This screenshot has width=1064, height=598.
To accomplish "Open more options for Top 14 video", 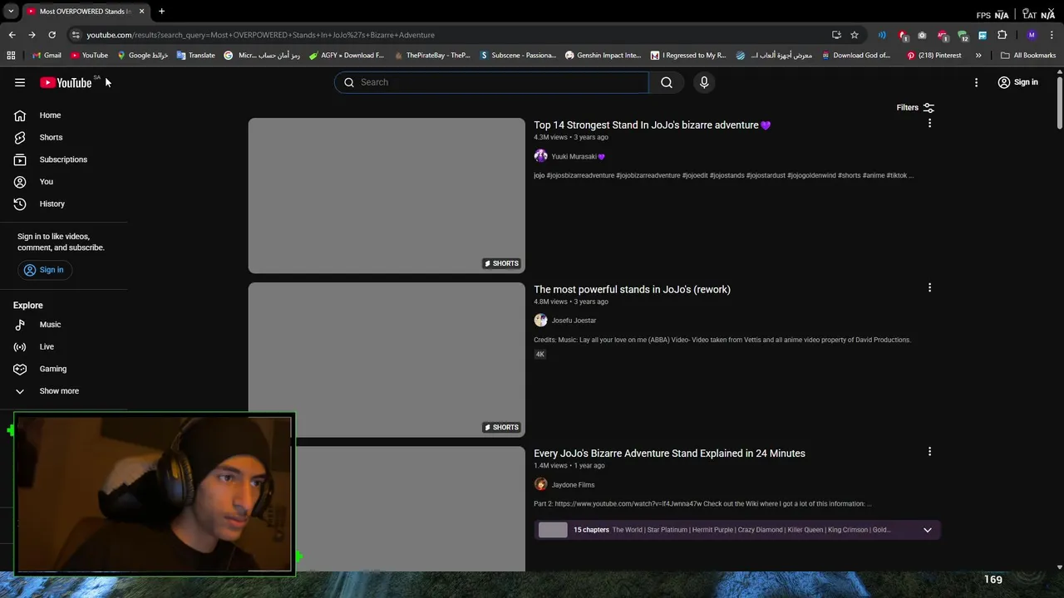I will (x=929, y=123).
